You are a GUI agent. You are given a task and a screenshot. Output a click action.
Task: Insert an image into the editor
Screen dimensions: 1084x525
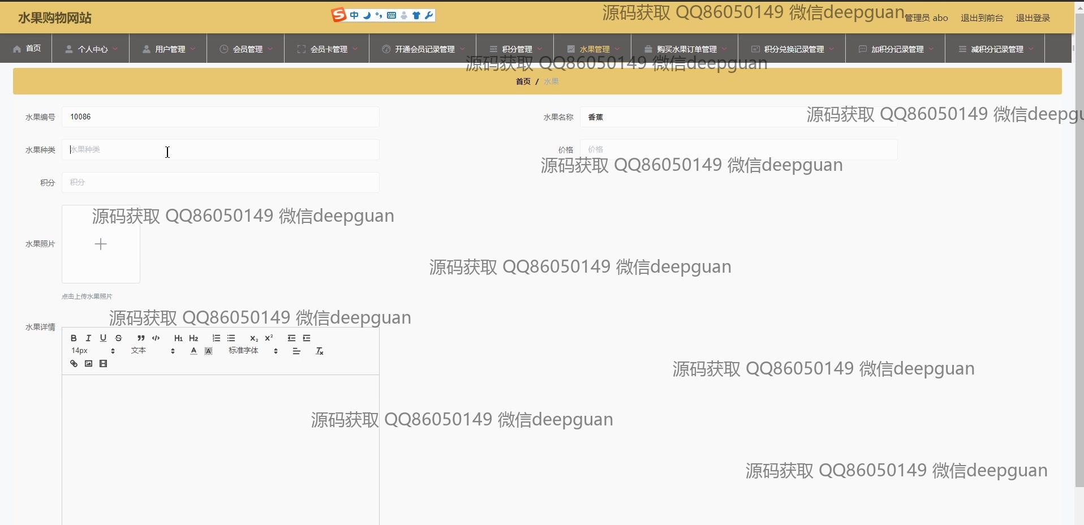click(x=88, y=364)
